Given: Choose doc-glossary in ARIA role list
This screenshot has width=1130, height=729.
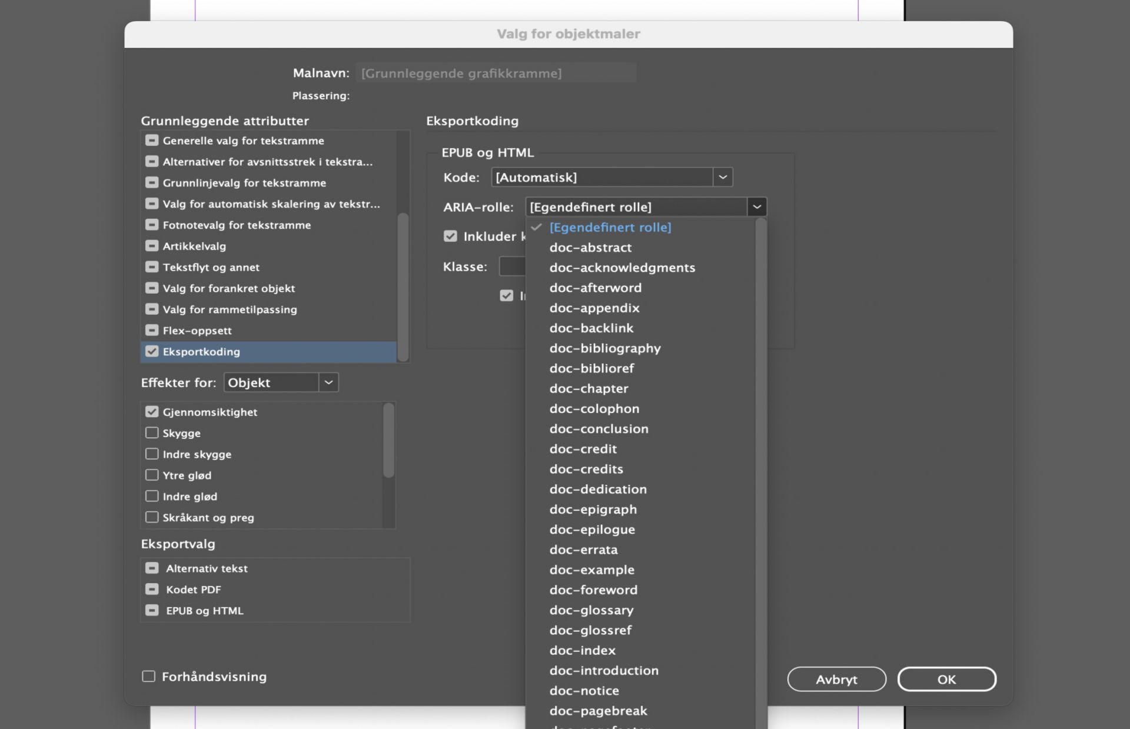Looking at the screenshot, I should click(591, 610).
